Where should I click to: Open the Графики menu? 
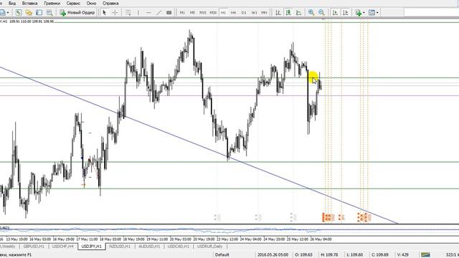(x=52, y=3)
